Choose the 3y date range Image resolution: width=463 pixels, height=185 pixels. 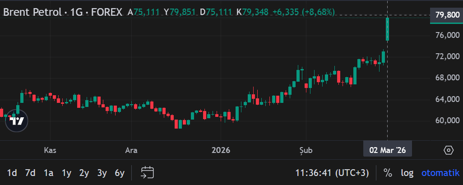102,172
